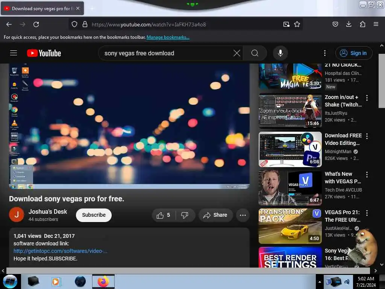Clear the YouTube search query
The image size is (385, 289).
[x=237, y=53]
